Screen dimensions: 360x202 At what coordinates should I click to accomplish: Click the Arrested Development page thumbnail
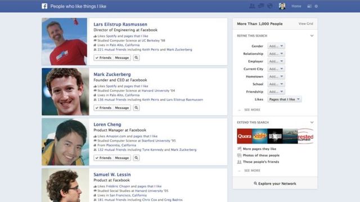coord(305,136)
